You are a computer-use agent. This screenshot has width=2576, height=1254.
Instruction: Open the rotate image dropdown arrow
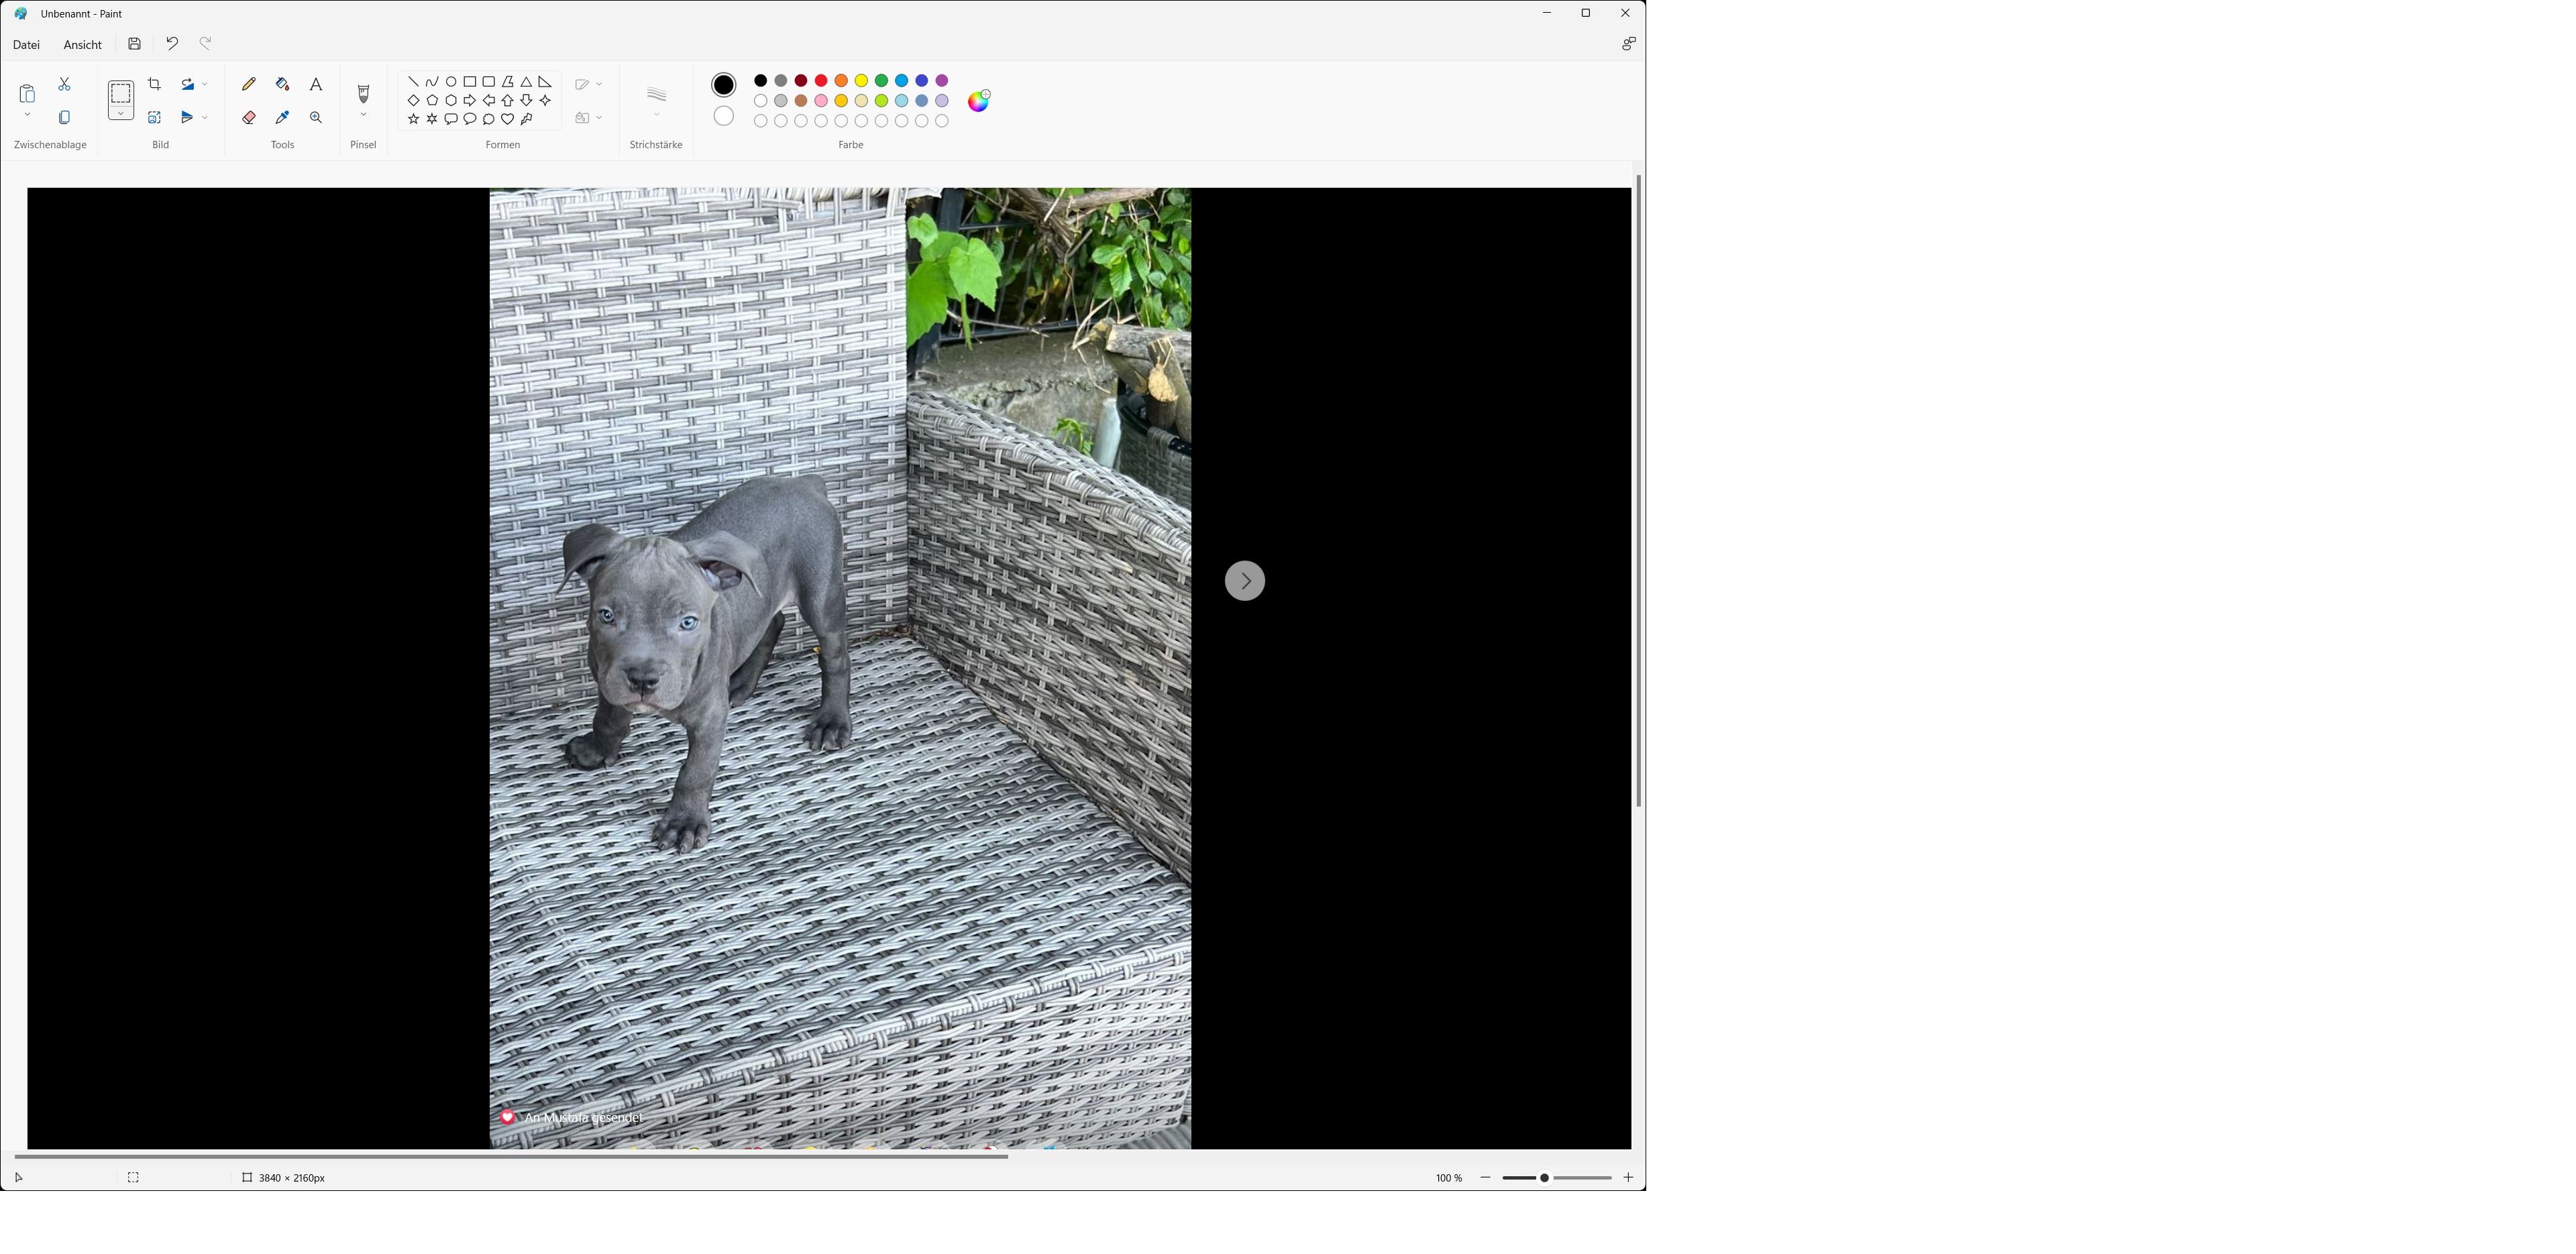pyautogui.click(x=205, y=84)
